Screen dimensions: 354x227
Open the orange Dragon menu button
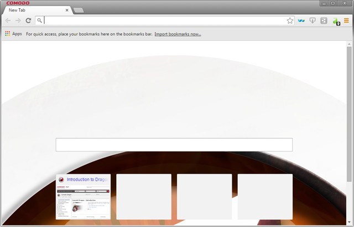coord(346,21)
